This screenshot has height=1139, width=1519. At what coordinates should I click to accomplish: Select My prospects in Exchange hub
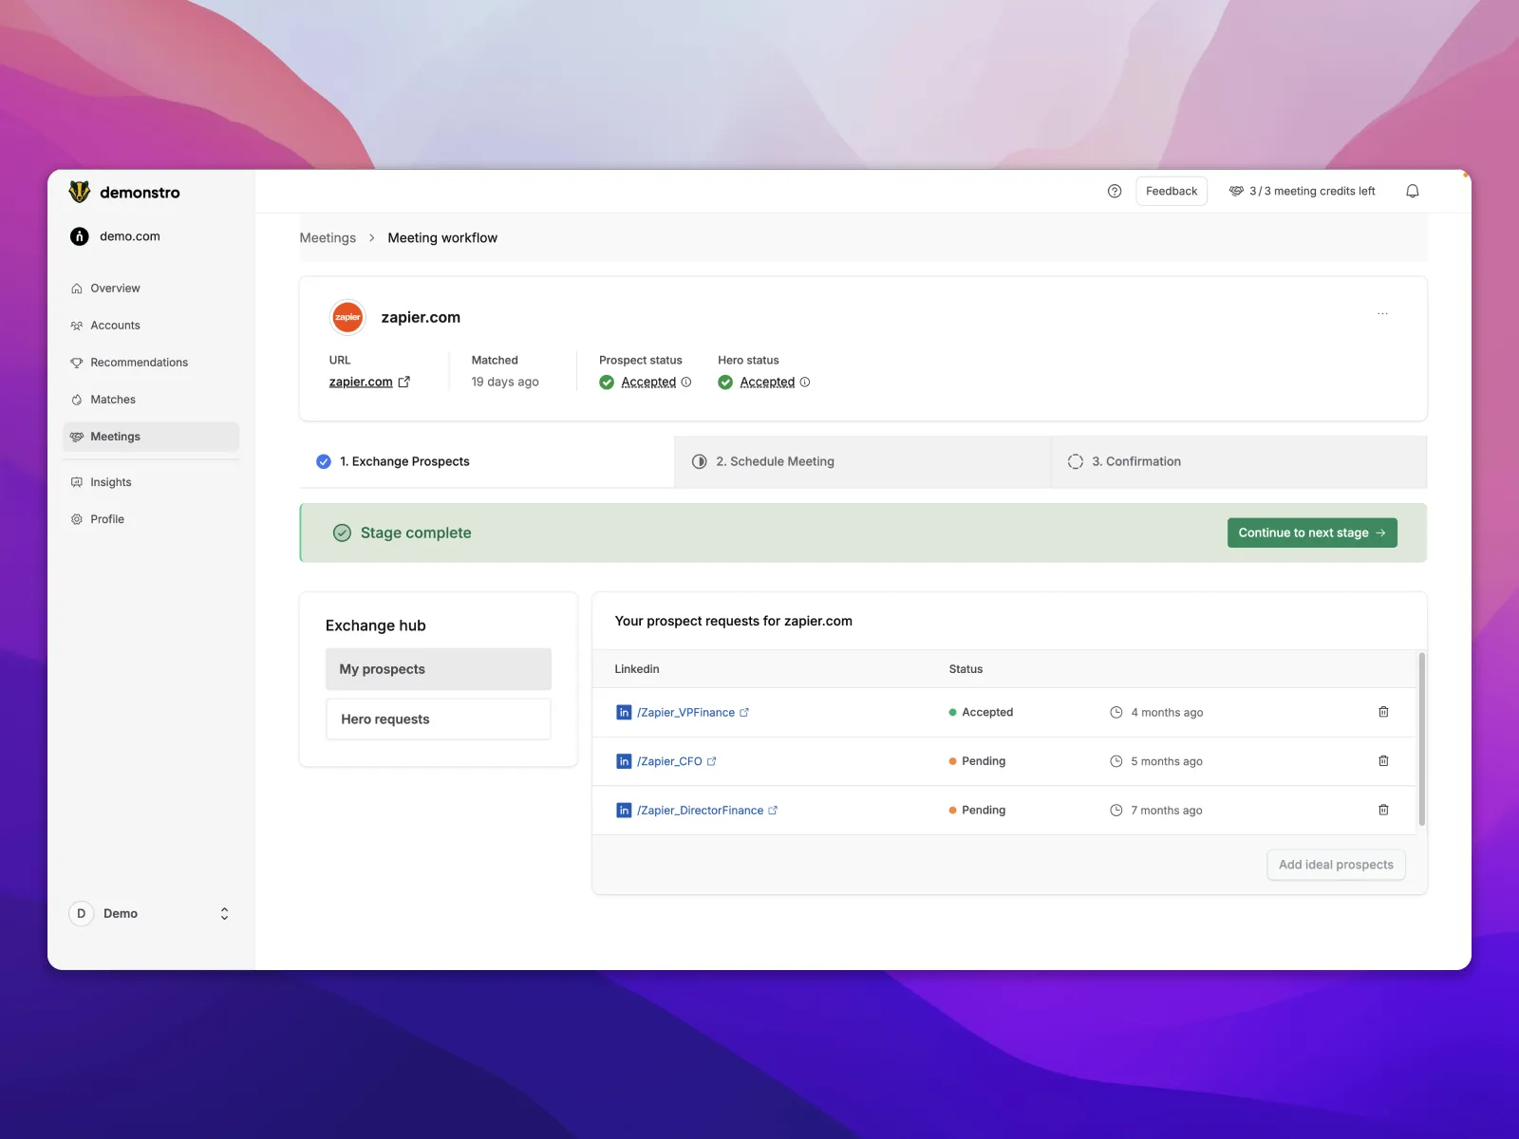coord(438,669)
